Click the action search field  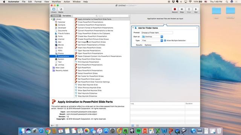tap(101, 16)
